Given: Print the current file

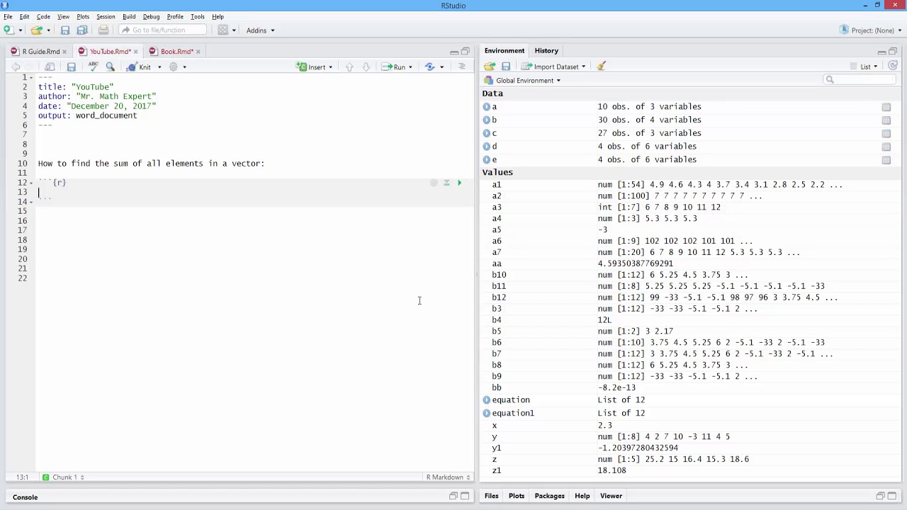Looking at the screenshot, I should [103, 30].
